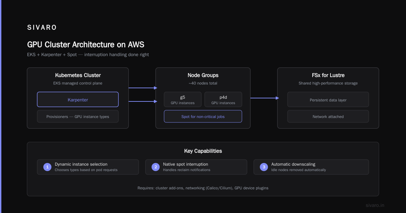406x213 pixels.
Task: Click the SIVARO logo text
Action: click(42, 28)
